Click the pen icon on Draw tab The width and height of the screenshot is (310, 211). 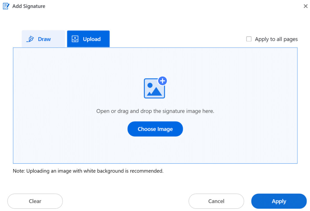click(30, 39)
